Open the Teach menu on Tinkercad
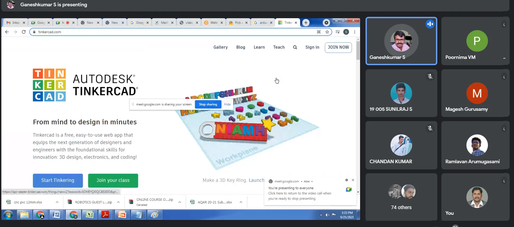Screen dimensions: 514x227 pos(279,47)
